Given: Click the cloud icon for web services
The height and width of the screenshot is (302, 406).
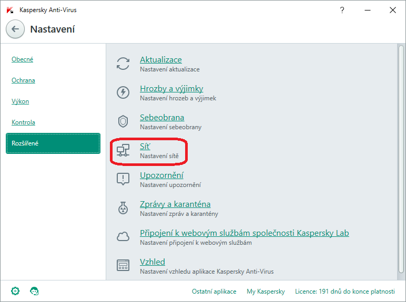Looking at the screenshot, I should click(123, 236).
